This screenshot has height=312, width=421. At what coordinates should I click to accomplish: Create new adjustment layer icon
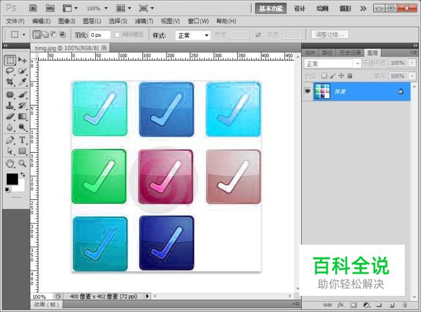(x=367, y=305)
